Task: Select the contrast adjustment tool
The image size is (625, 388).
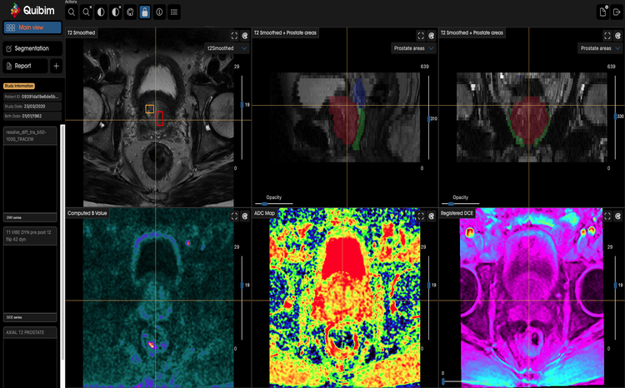Action: click(101, 12)
